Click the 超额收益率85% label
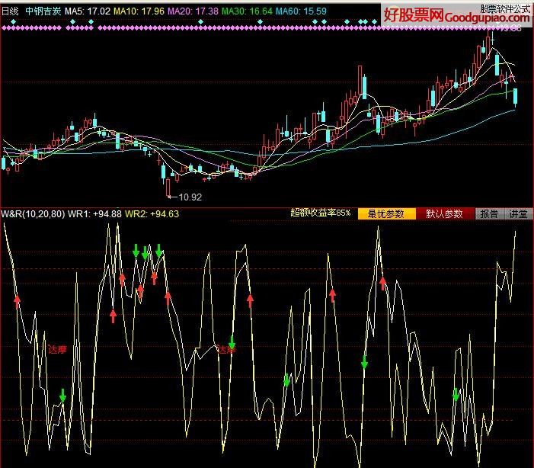The width and height of the screenshot is (534, 468). click(x=321, y=213)
